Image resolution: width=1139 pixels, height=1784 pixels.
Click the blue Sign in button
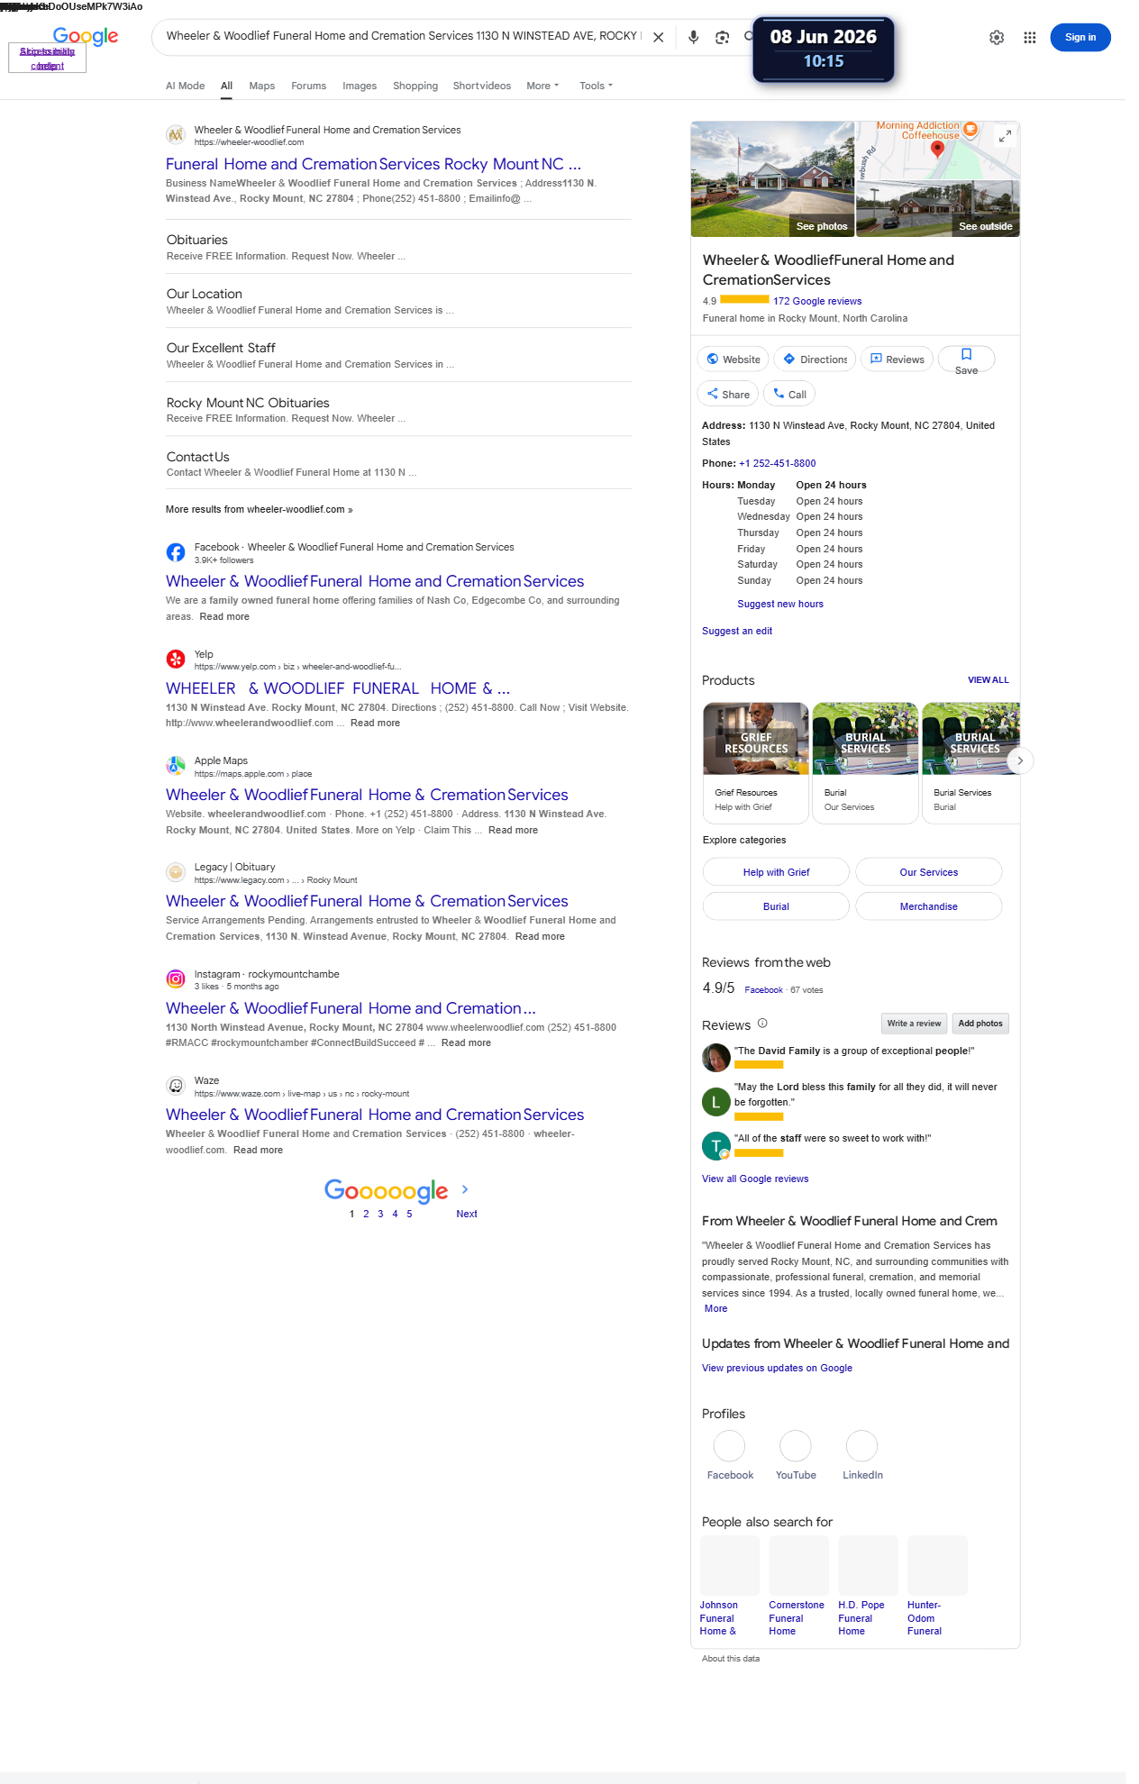(x=1080, y=37)
